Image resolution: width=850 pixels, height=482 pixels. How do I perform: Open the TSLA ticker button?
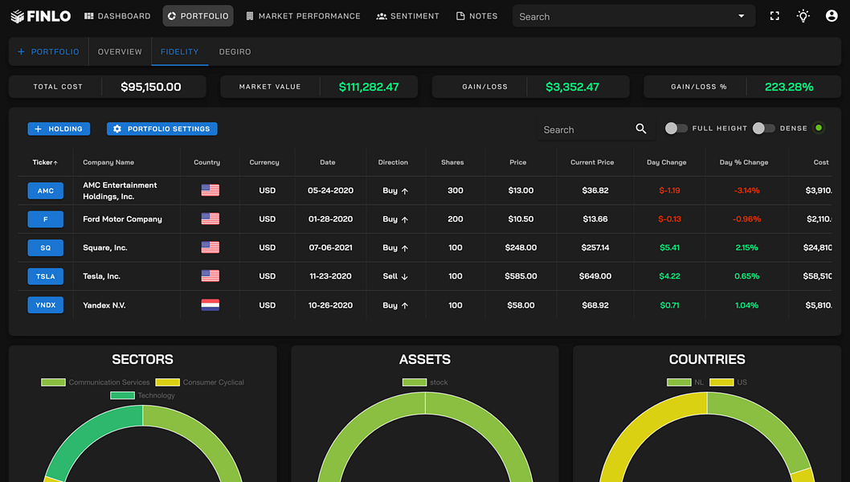click(46, 276)
